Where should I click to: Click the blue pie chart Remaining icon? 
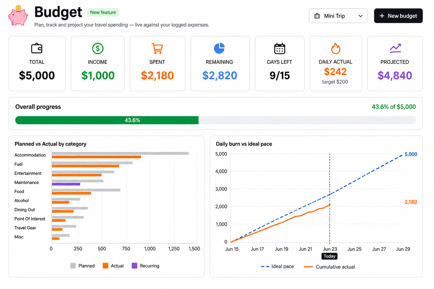pyautogui.click(x=219, y=48)
